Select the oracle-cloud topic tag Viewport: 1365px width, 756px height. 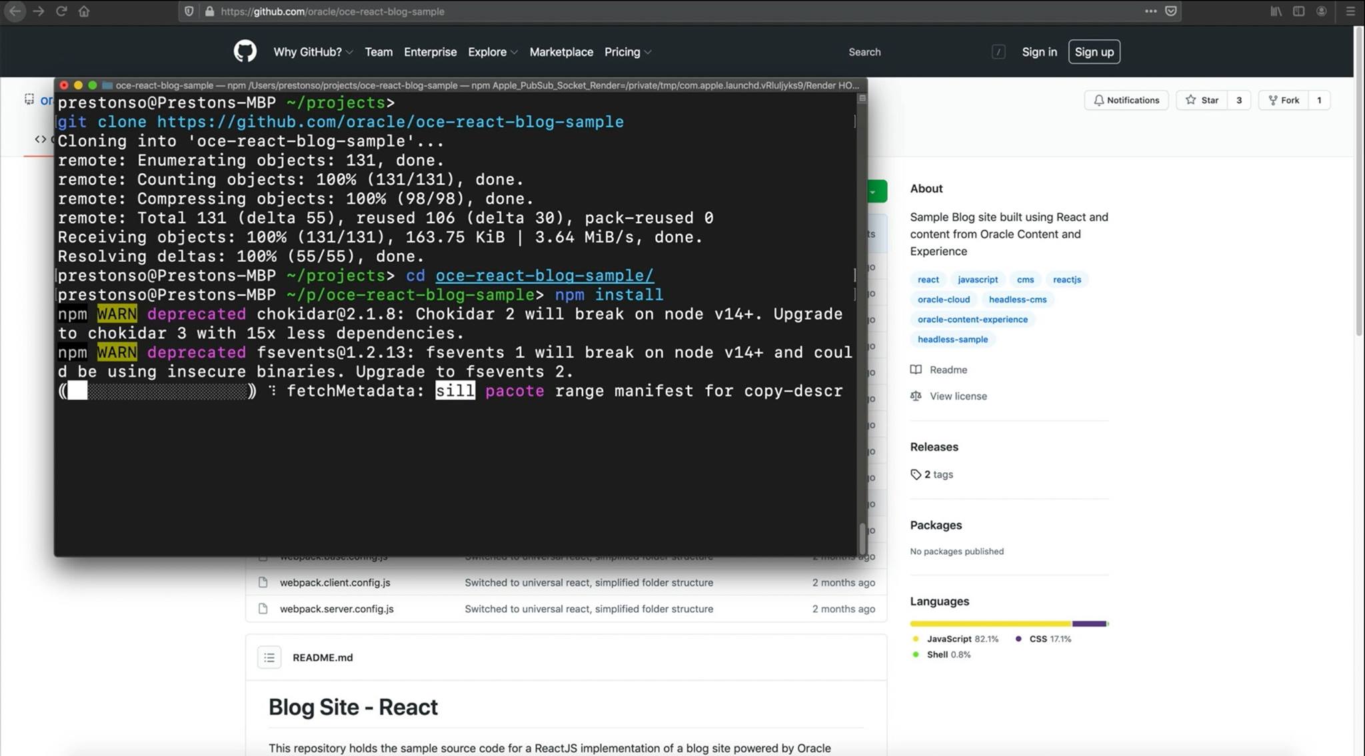pyautogui.click(x=944, y=300)
